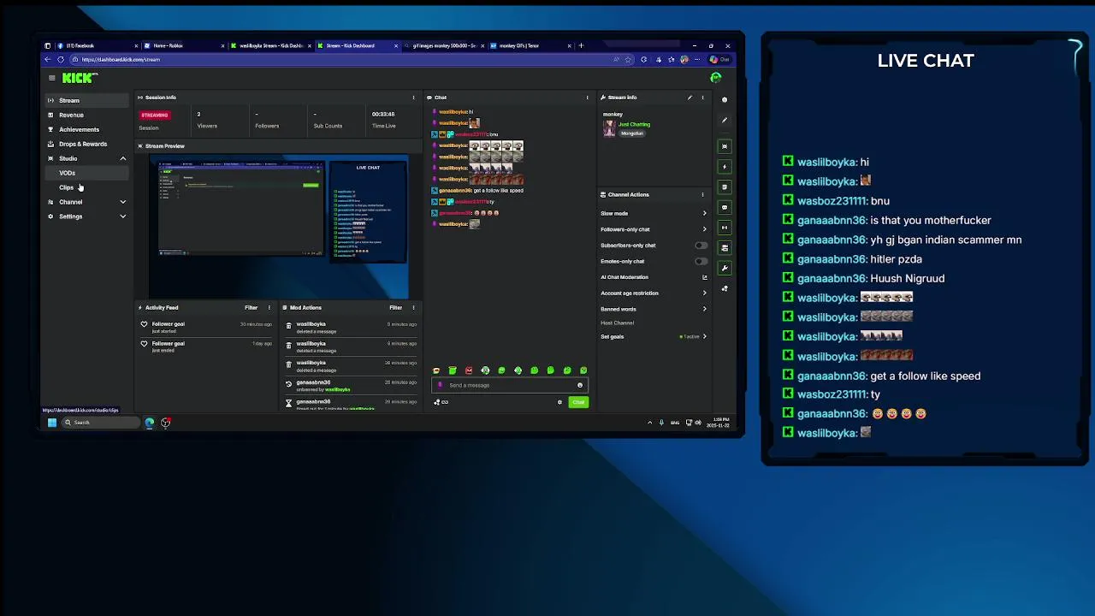
Task: Open Revenue in the sidebar
Action: (x=87, y=115)
